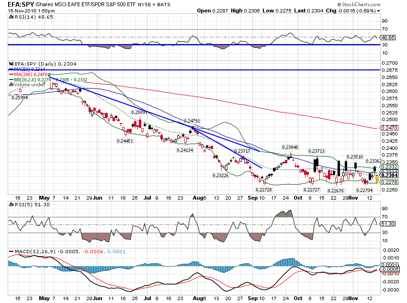
Task: Click the -0.0030 MACD axis label
Action: (x=390, y=290)
